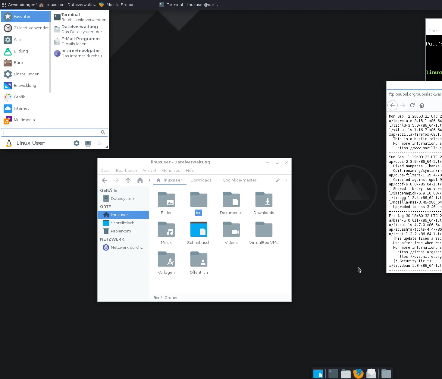Viewport: 442px width, 379px height.
Task: Open the Büro category
Action: point(26,63)
